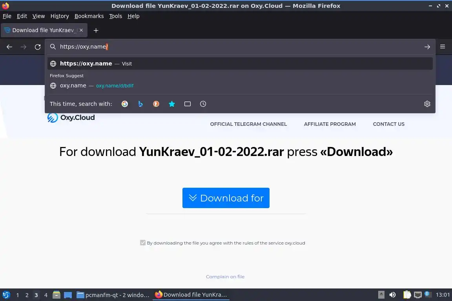Open the notification tray icon

pyautogui.click(x=428, y=294)
